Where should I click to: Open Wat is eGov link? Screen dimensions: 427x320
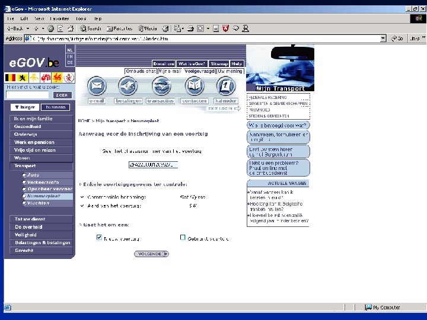click(x=192, y=63)
